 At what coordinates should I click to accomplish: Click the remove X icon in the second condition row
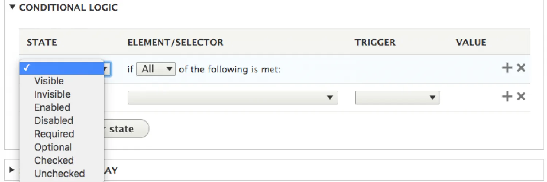coord(521,96)
